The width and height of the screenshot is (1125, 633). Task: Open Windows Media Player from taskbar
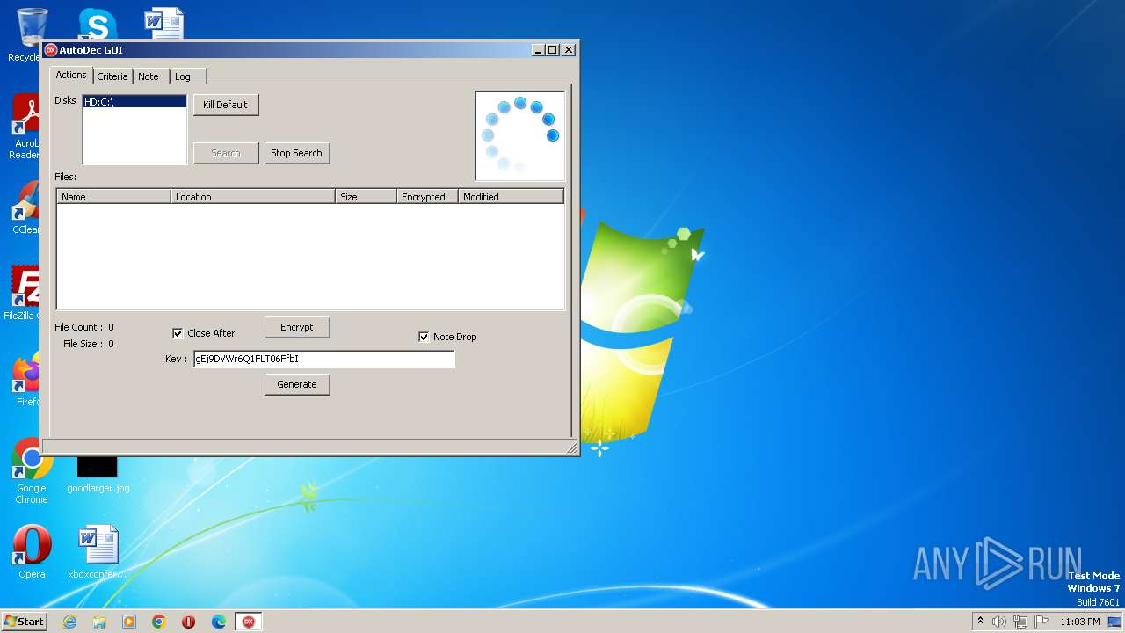[129, 622]
